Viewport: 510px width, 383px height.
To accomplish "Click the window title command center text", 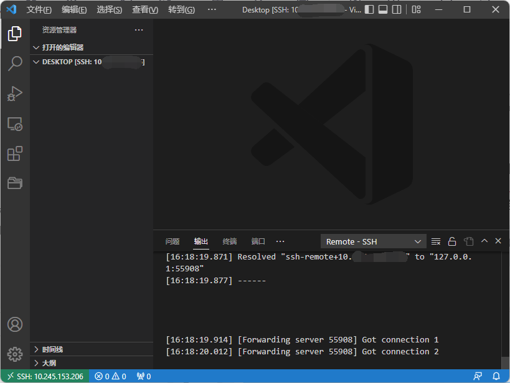I will (301, 10).
